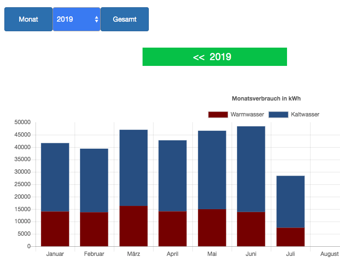Click the Juni blue Kaltwasser bar
This screenshot has width=340, height=266.
[x=251, y=169]
